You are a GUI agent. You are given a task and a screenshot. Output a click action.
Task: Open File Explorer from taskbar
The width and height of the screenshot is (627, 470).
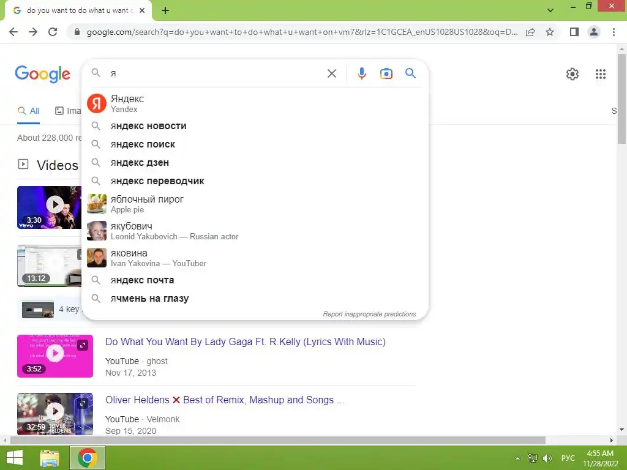click(x=50, y=458)
